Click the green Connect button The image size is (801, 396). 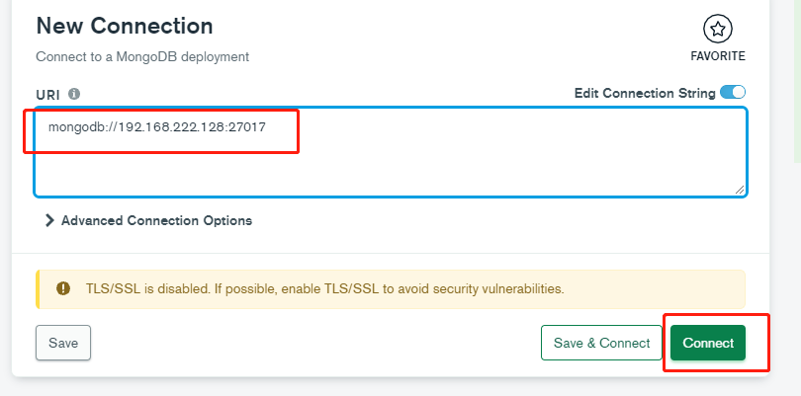(x=708, y=343)
